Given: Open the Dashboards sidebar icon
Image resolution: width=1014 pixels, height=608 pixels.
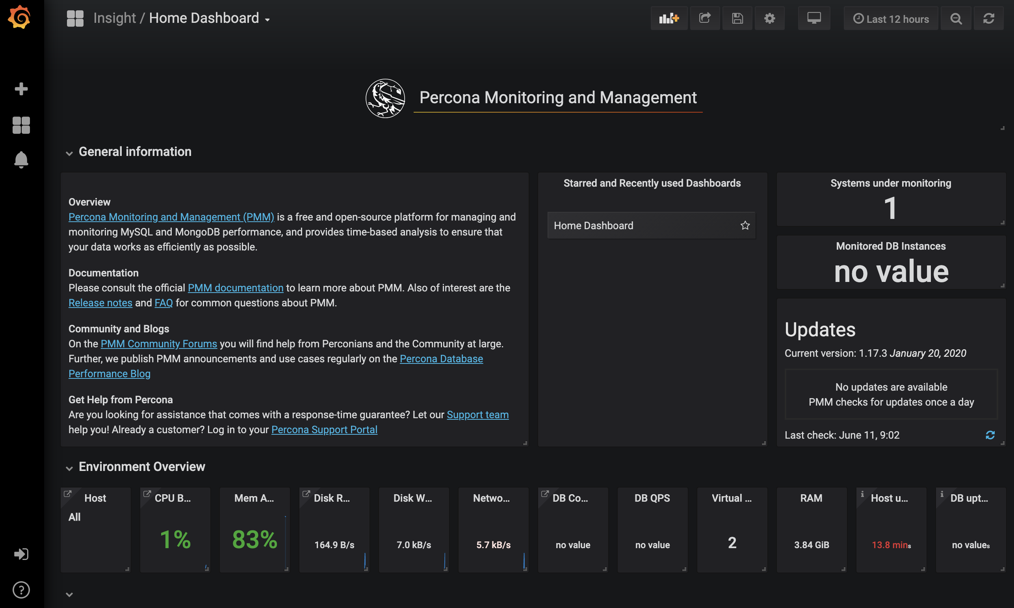Looking at the screenshot, I should 21,125.
